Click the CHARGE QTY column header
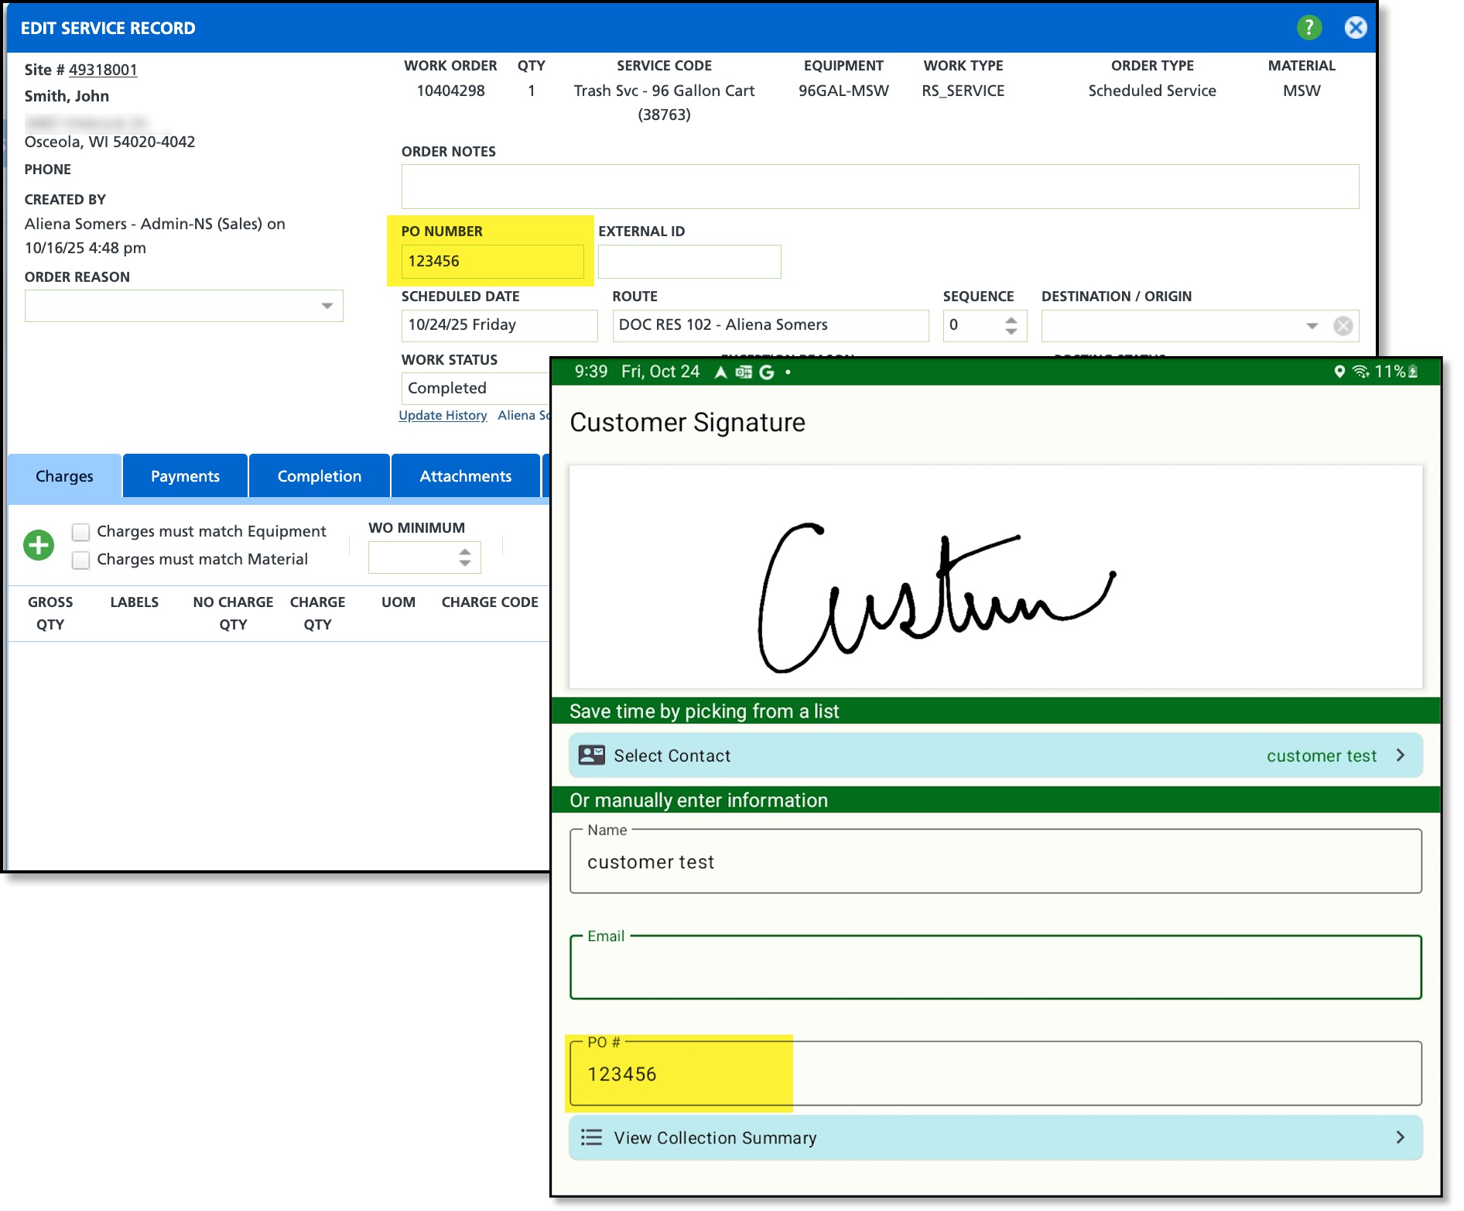The width and height of the screenshot is (1464, 1211). coord(317,613)
